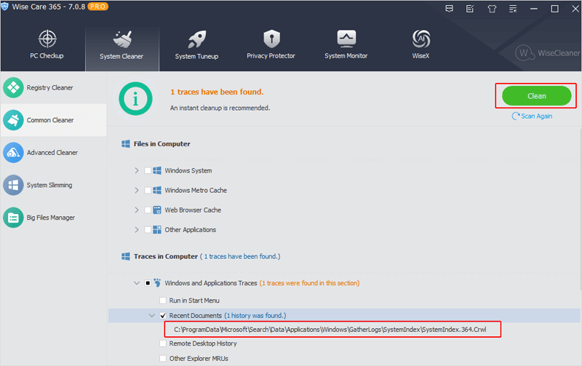Enable the Run in Start Menu checkbox
Image resolution: width=582 pixels, height=366 pixels.
[x=163, y=301]
